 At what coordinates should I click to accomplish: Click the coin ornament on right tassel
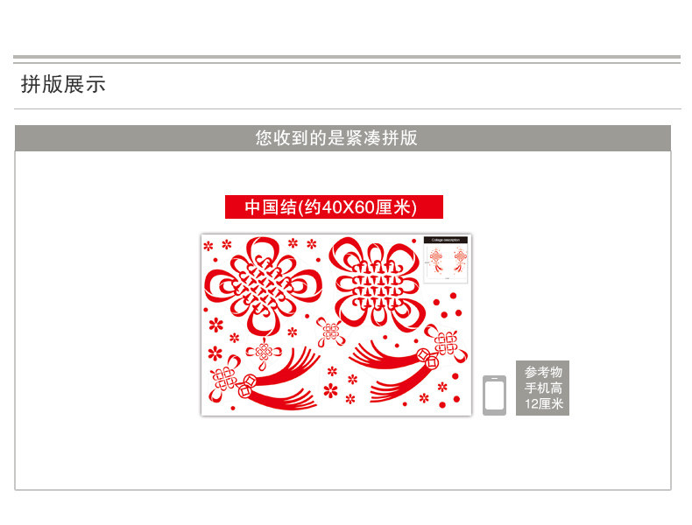[427, 359]
